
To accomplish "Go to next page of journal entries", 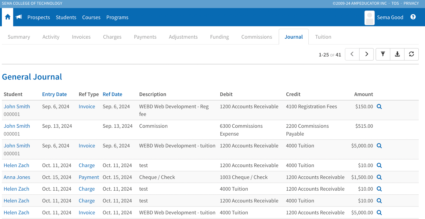I will click(367, 54).
